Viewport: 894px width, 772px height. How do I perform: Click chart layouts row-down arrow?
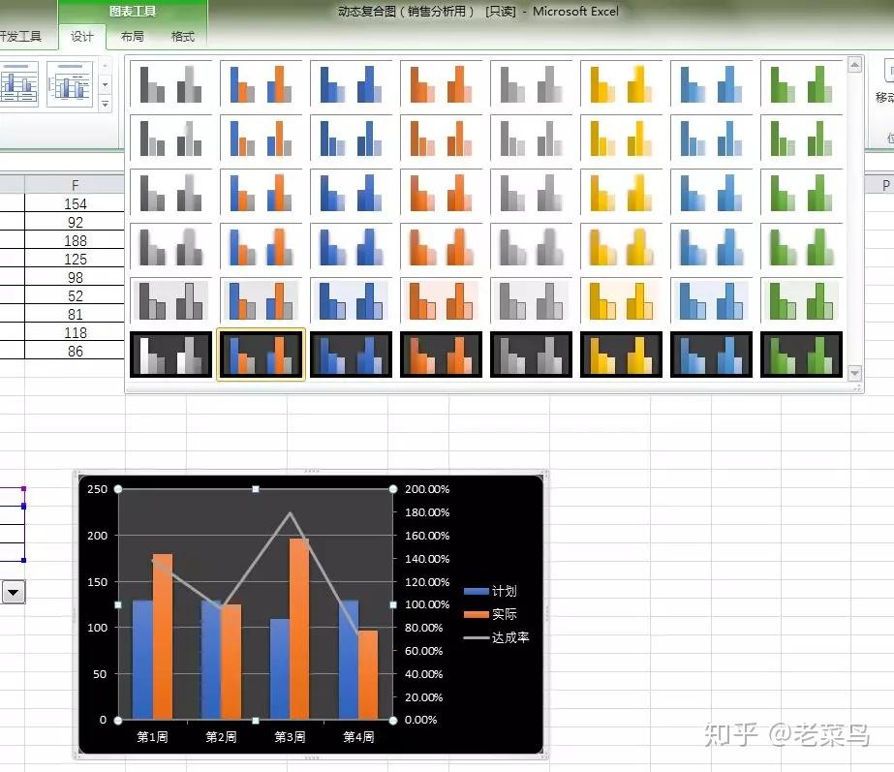coord(105,85)
